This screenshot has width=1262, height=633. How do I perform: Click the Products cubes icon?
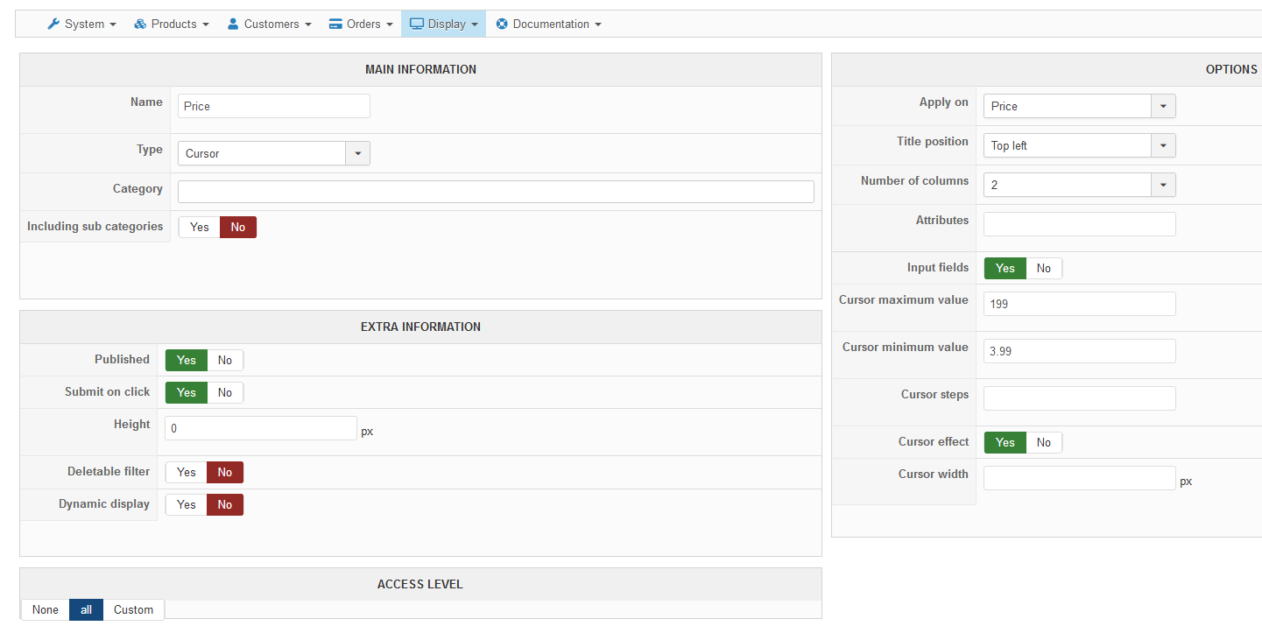[x=140, y=25]
